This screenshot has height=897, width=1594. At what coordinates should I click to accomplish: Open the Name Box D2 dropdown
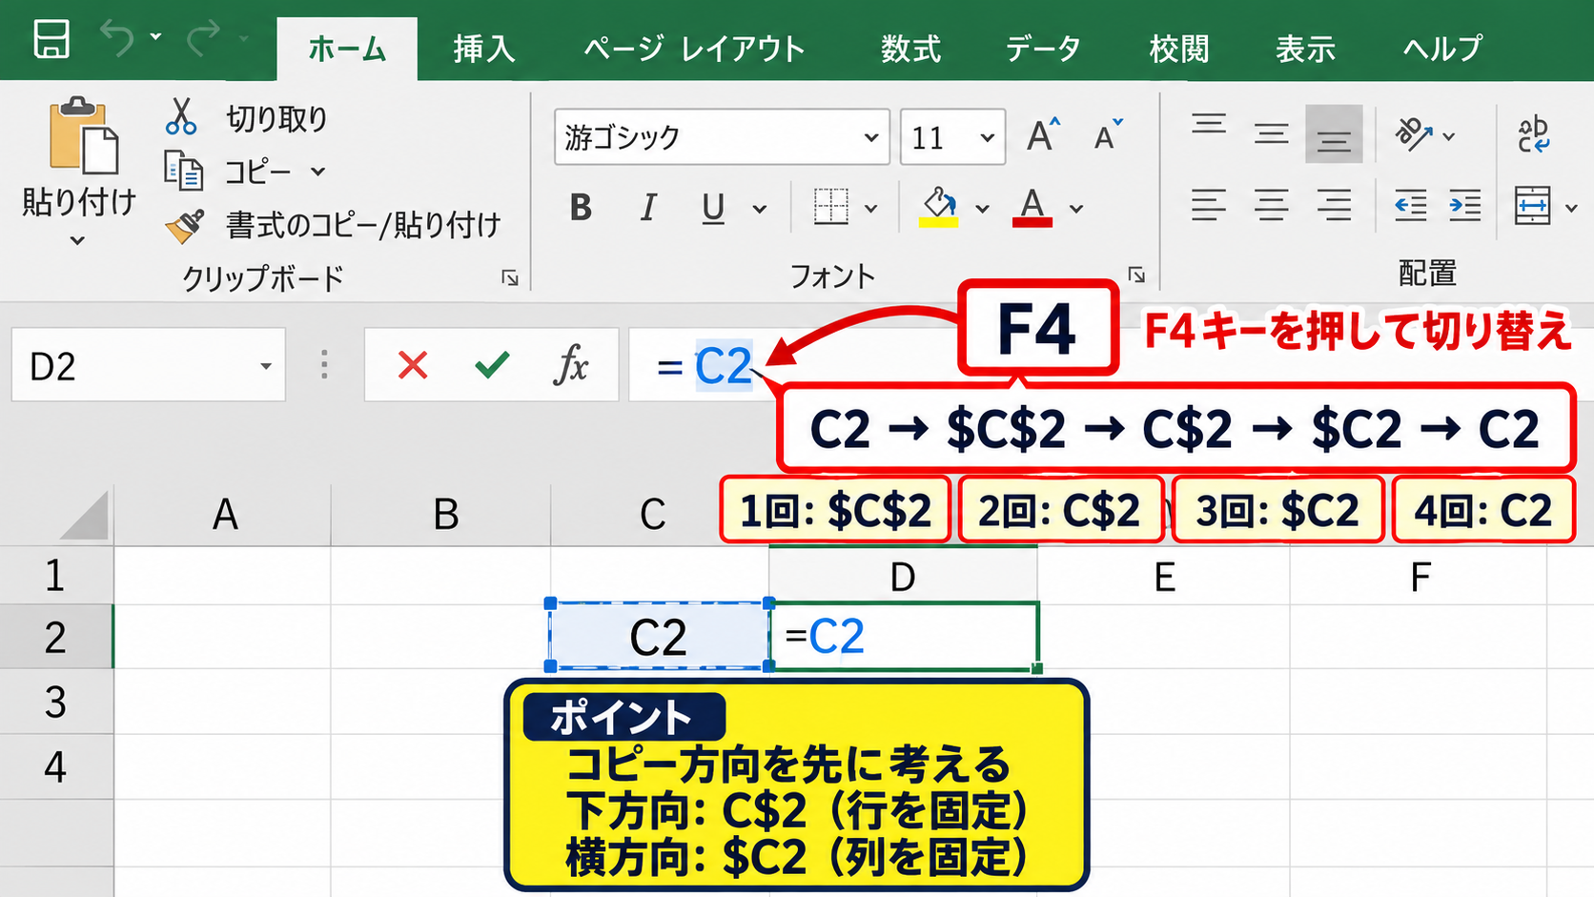[265, 366]
